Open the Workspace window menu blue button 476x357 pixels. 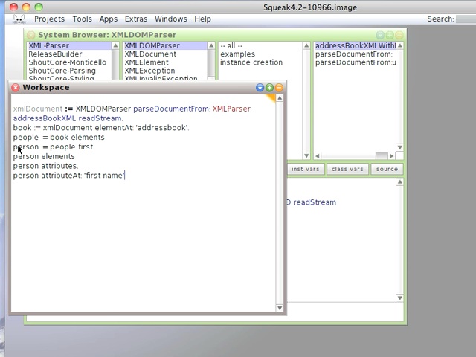point(260,88)
